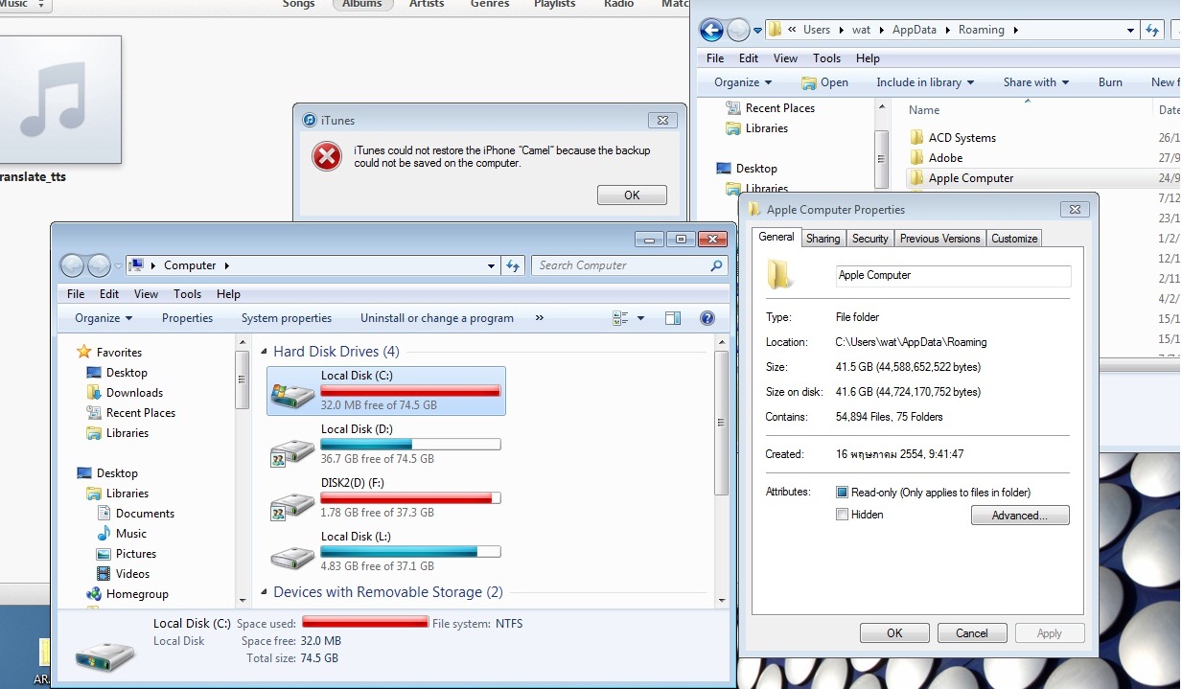Switch to the Previous Versions tab
The height and width of the screenshot is (689, 1182).
(x=939, y=239)
